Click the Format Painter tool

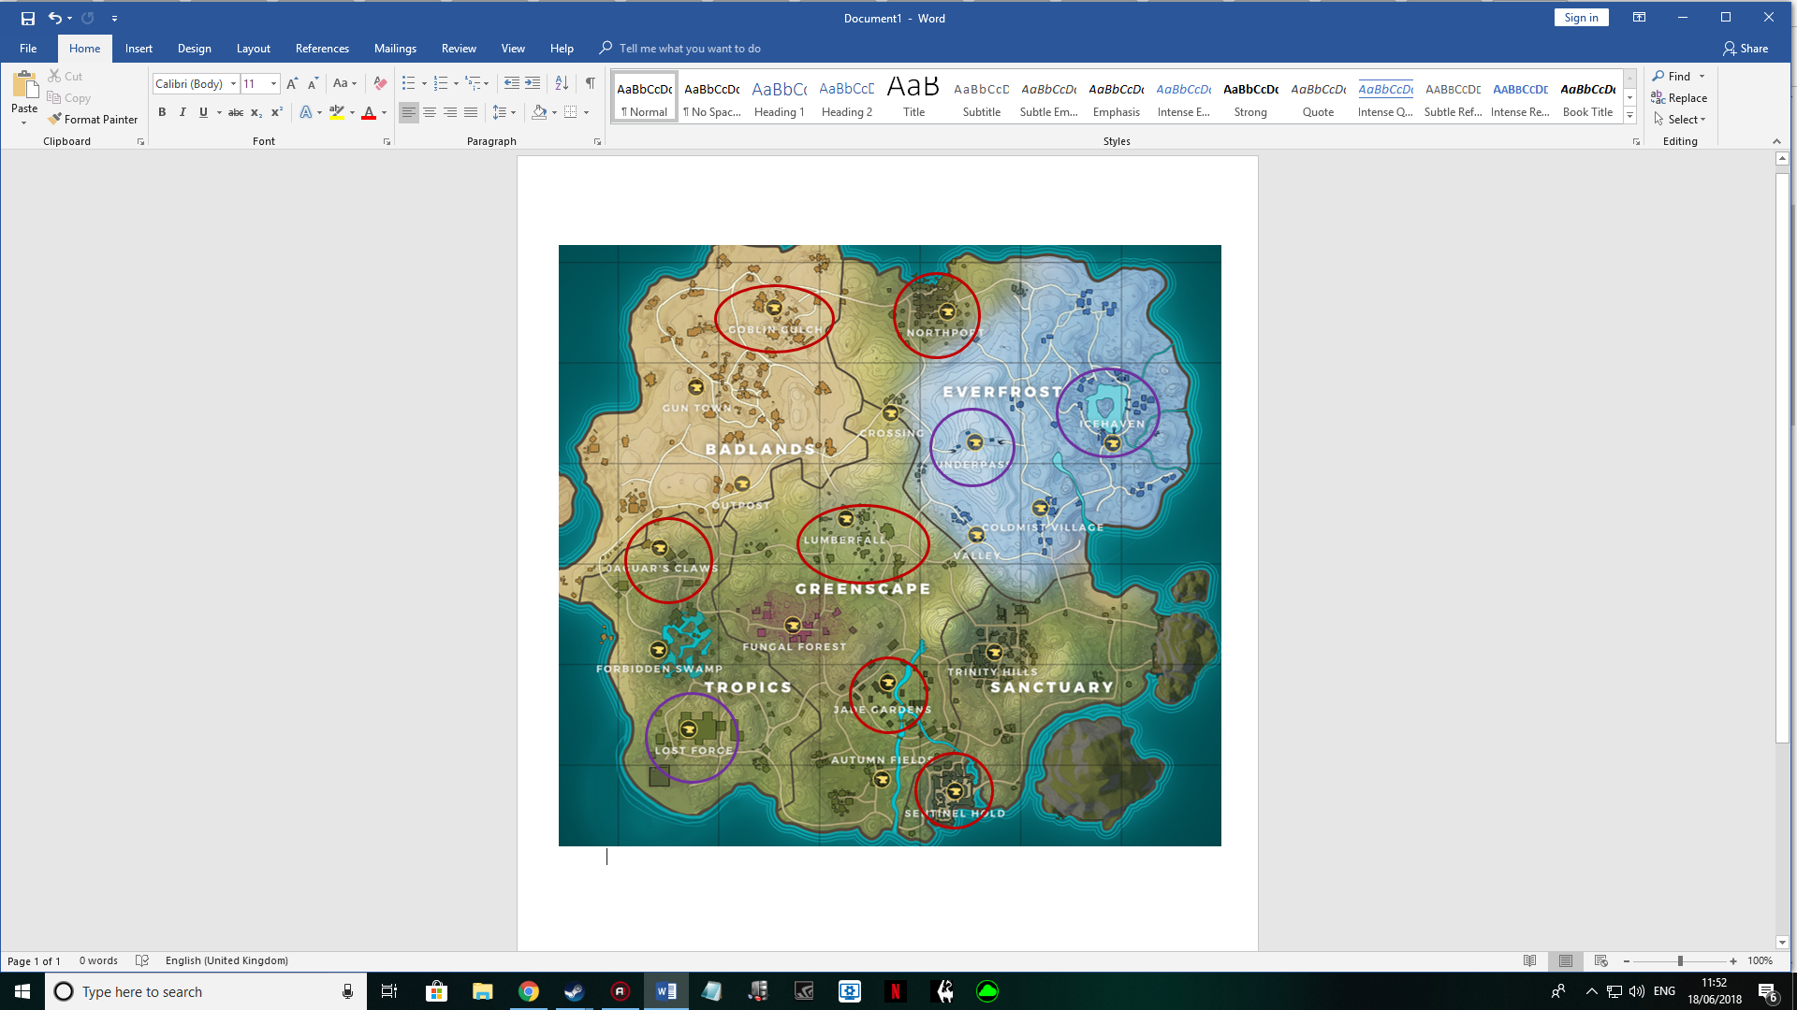pyautogui.click(x=93, y=120)
